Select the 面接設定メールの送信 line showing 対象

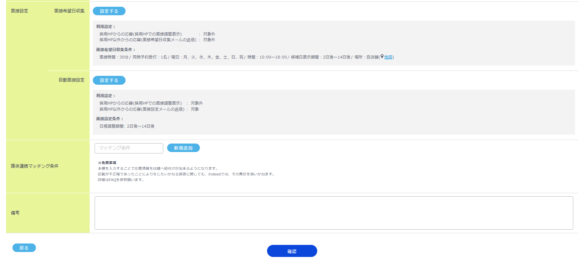tap(149, 109)
